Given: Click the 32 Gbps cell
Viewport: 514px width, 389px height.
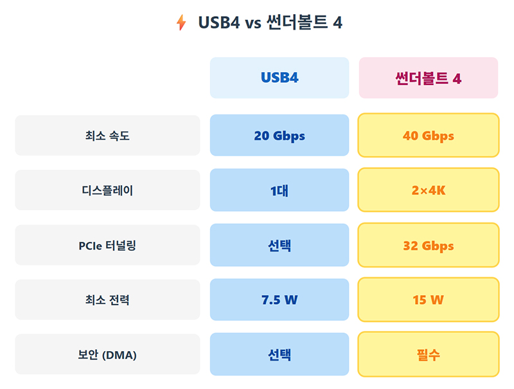Looking at the screenshot, I should point(429,245).
